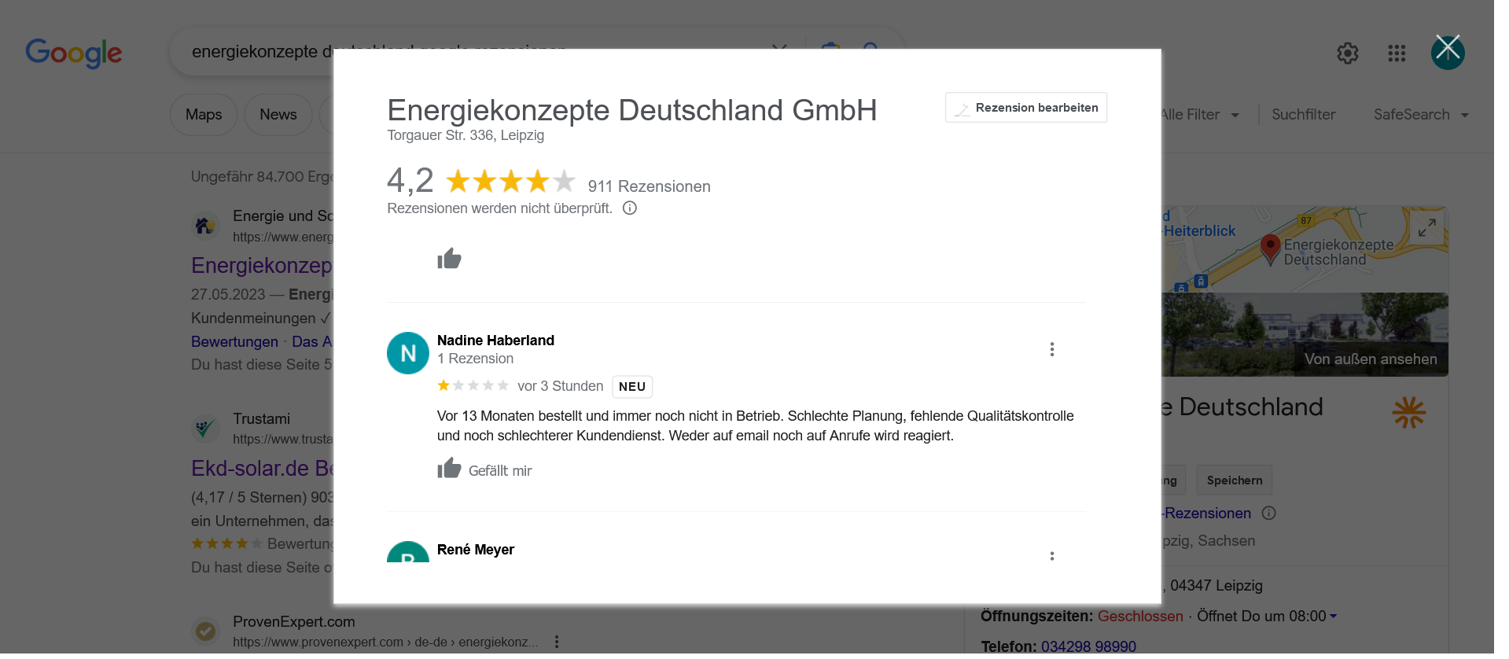Switch to the Maps tab
Viewport: 1509px width, 659px height.
click(x=204, y=115)
